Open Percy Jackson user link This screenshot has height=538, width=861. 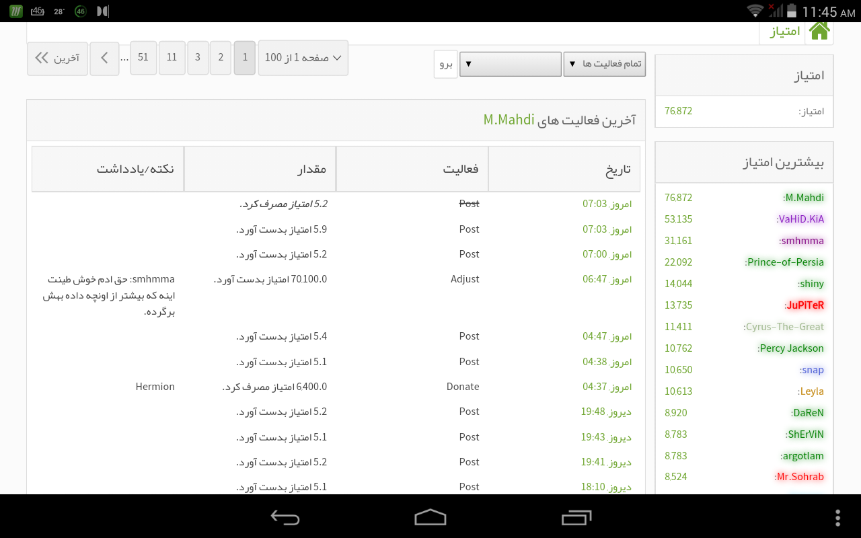click(791, 348)
